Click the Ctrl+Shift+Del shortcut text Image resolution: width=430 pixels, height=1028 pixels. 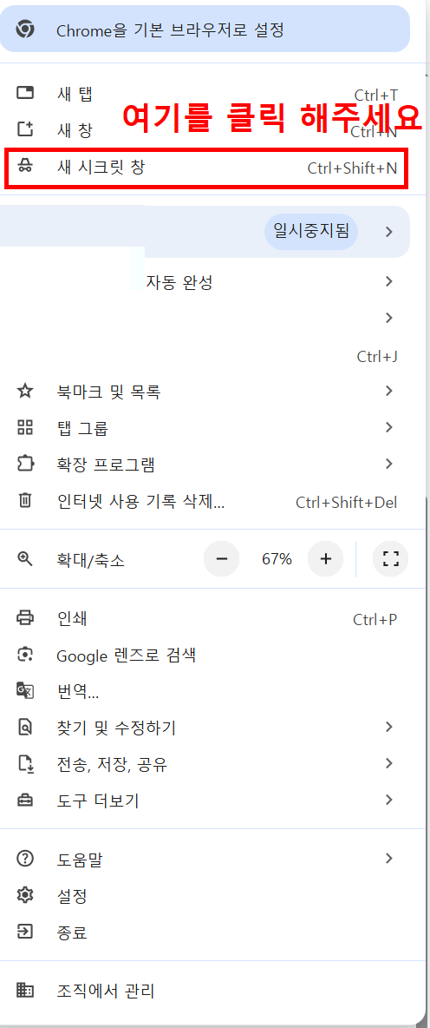click(347, 503)
